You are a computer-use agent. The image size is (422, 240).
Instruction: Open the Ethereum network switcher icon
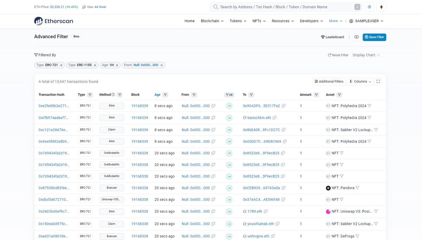(381, 7)
